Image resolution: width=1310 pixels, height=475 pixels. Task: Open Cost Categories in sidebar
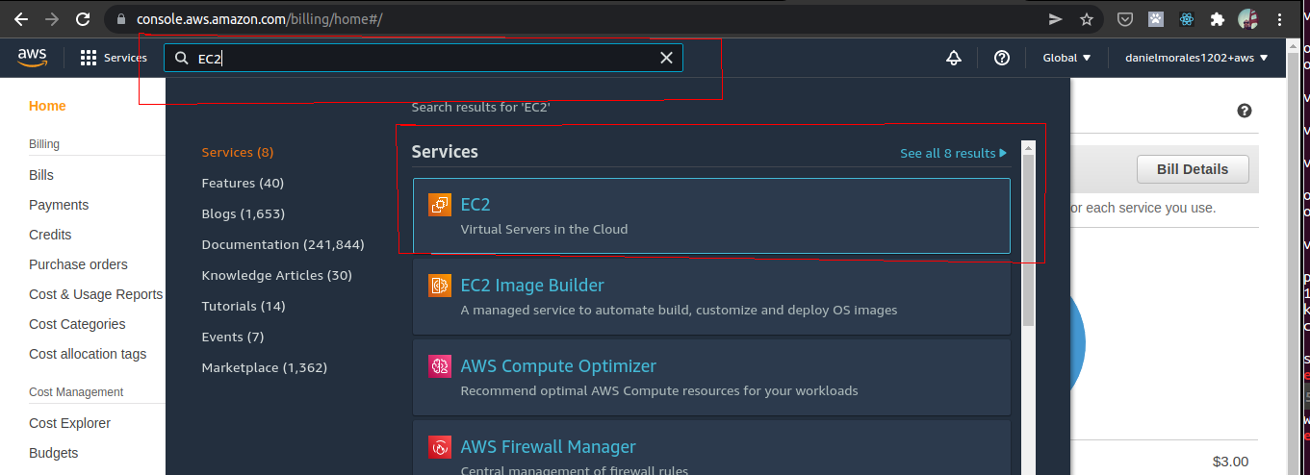pos(77,324)
